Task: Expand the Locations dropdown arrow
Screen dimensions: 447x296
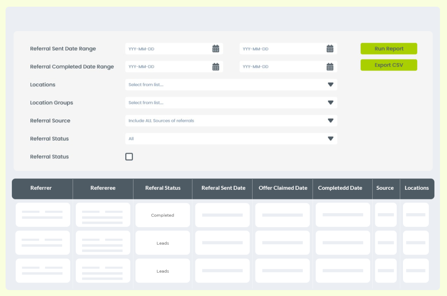Action: tap(331, 84)
